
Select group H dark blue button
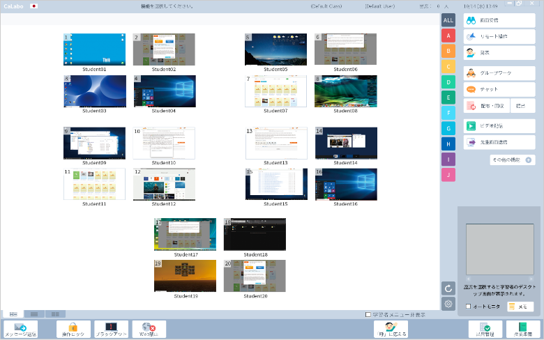pyautogui.click(x=448, y=144)
